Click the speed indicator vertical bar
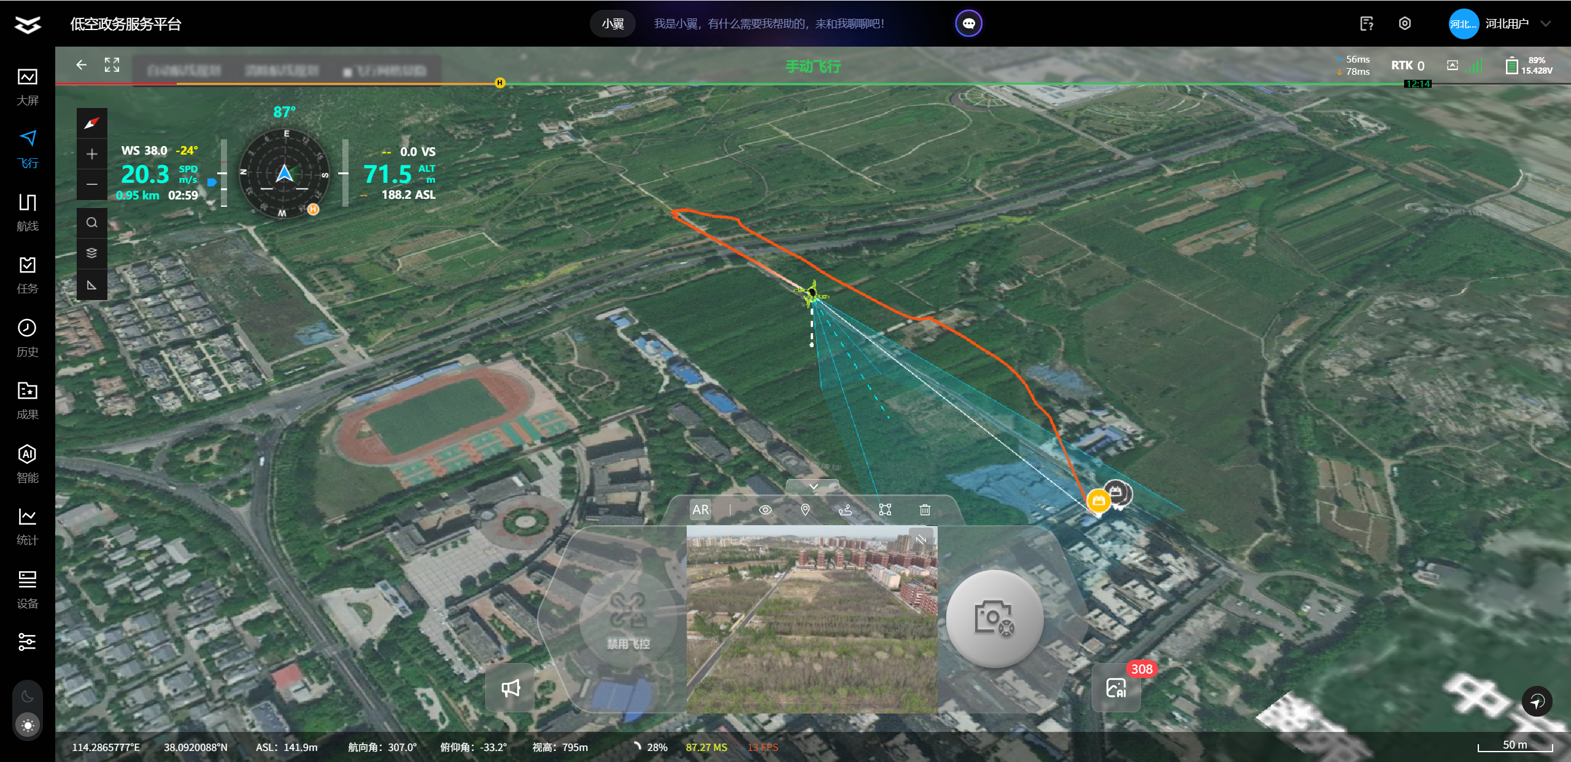 point(224,173)
